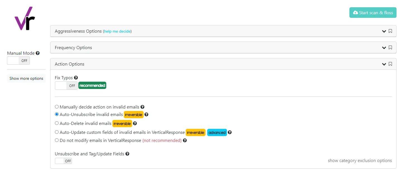Expand Aggressiveness Options with the chevron
401x174 pixels.
384,31
